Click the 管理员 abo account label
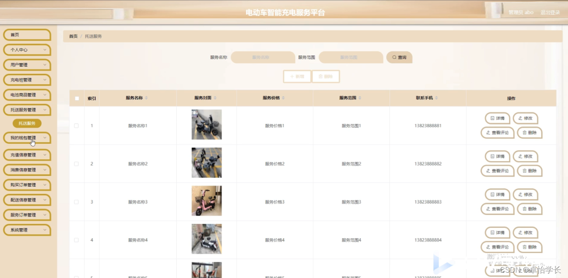Viewport: 568px width, 278px height. tap(521, 13)
